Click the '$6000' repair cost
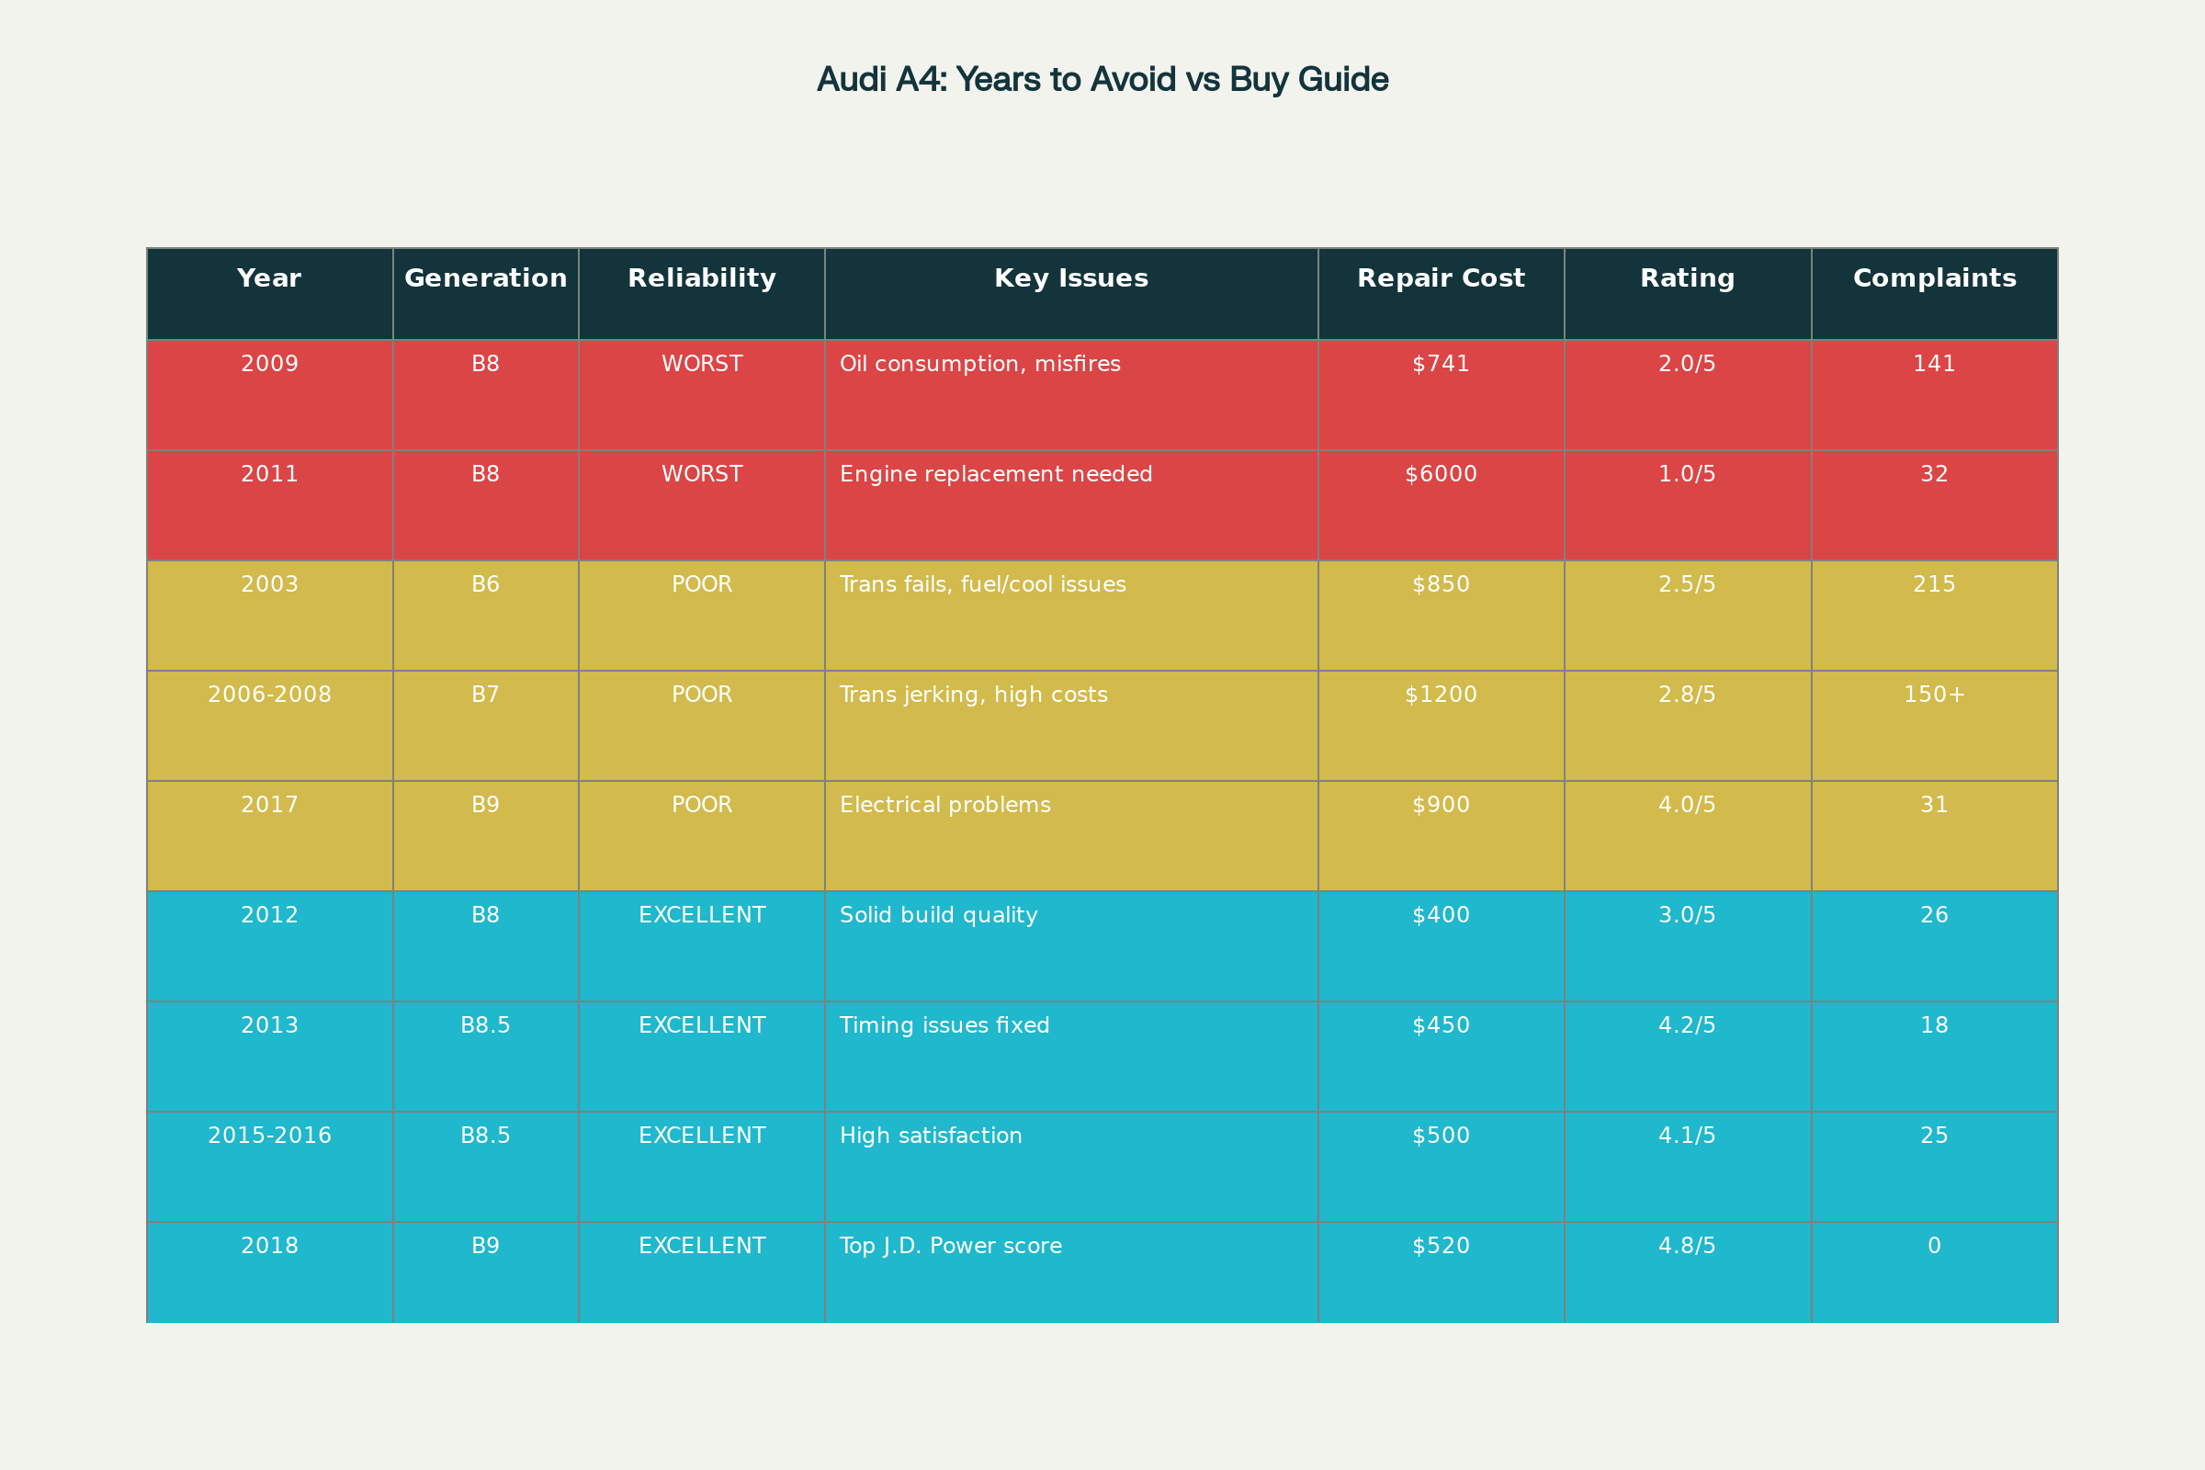The image size is (2205, 1470). (1441, 474)
